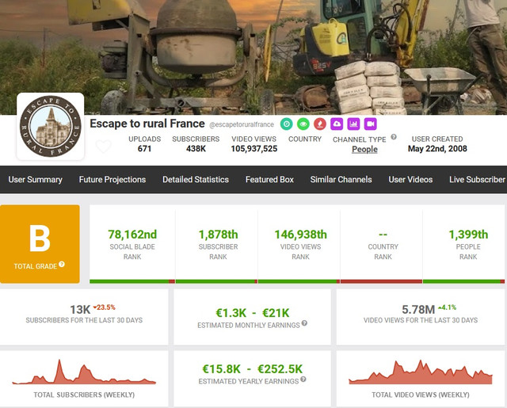
Task: Click the 4.1% video views change figure
Action: tap(447, 307)
